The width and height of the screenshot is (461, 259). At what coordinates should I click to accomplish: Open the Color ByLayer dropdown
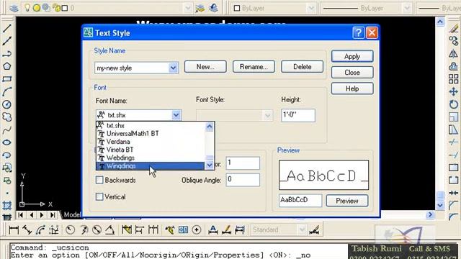pos(311,8)
